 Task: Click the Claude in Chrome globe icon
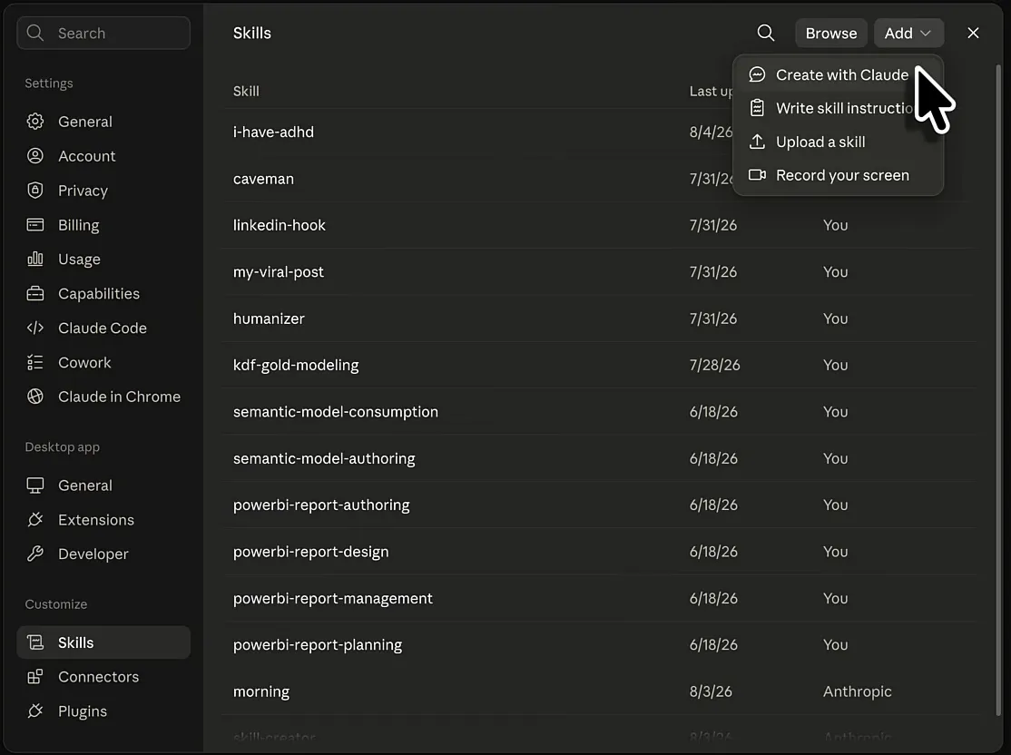click(35, 397)
